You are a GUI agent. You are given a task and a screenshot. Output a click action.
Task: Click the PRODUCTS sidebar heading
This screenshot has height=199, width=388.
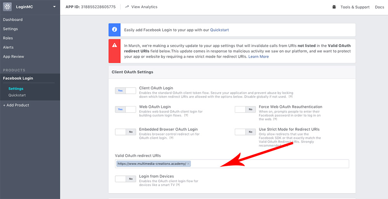point(14,70)
